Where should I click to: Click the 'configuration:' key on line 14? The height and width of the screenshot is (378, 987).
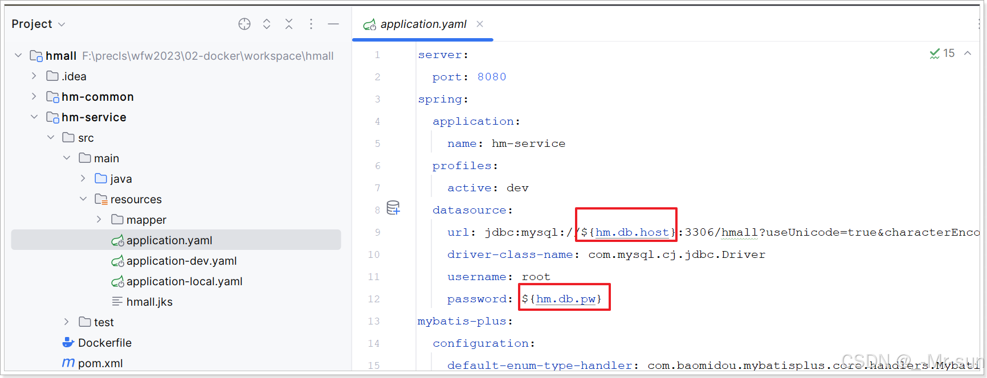tap(484, 343)
